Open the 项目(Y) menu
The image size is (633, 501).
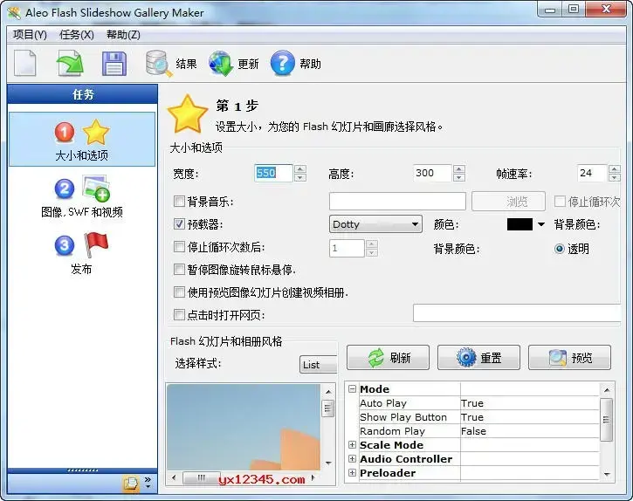click(x=30, y=35)
